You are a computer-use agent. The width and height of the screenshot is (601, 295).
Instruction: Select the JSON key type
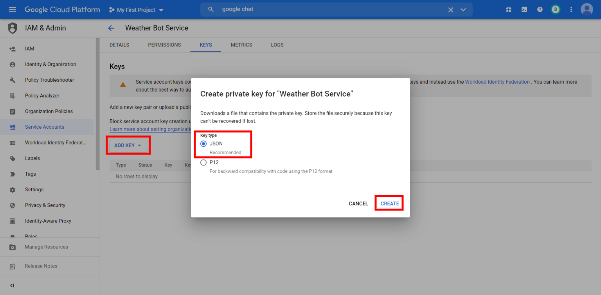[203, 144]
